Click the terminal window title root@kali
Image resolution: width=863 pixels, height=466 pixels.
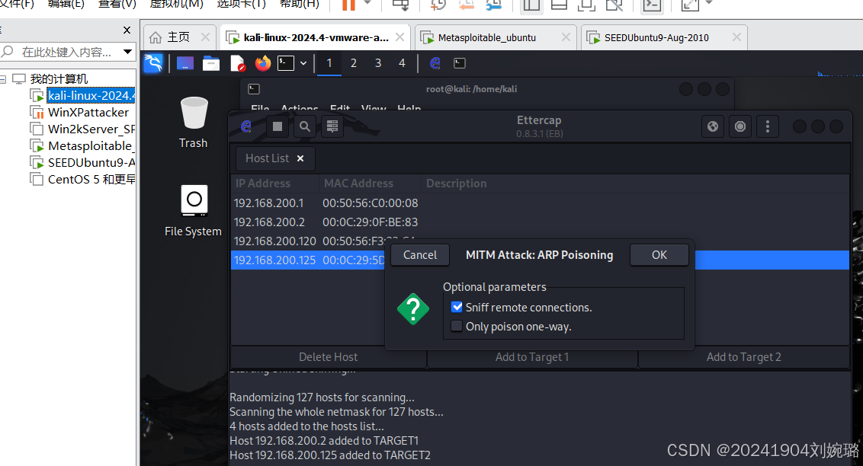click(471, 89)
